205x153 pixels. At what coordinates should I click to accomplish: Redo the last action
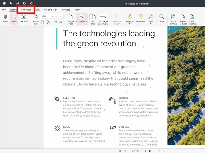18,3
